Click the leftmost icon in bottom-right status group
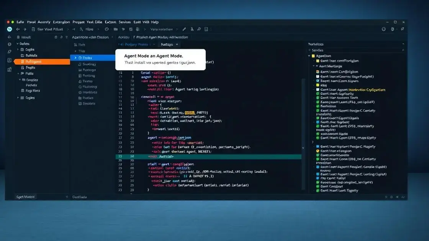429x241 pixels. click(386, 197)
